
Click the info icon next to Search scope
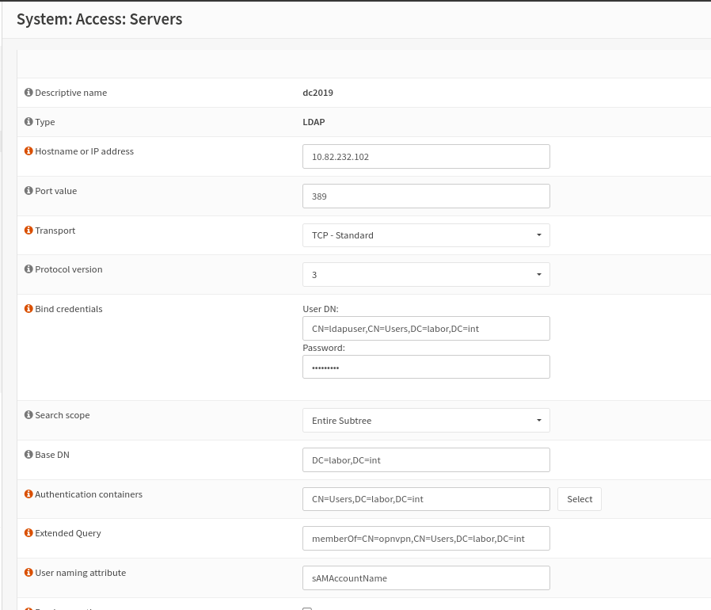pos(28,414)
